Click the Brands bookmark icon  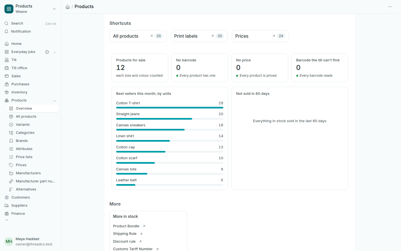tap(11, 141)
